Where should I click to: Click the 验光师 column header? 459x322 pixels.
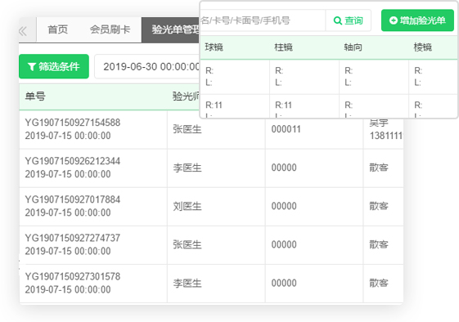click(186, 96)
